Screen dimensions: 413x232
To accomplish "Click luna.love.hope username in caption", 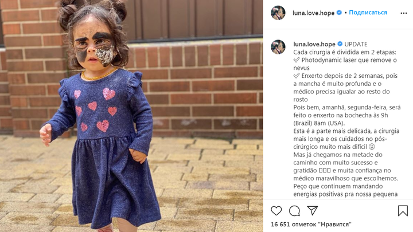I will pyautogui.click(x=314, y=44).
